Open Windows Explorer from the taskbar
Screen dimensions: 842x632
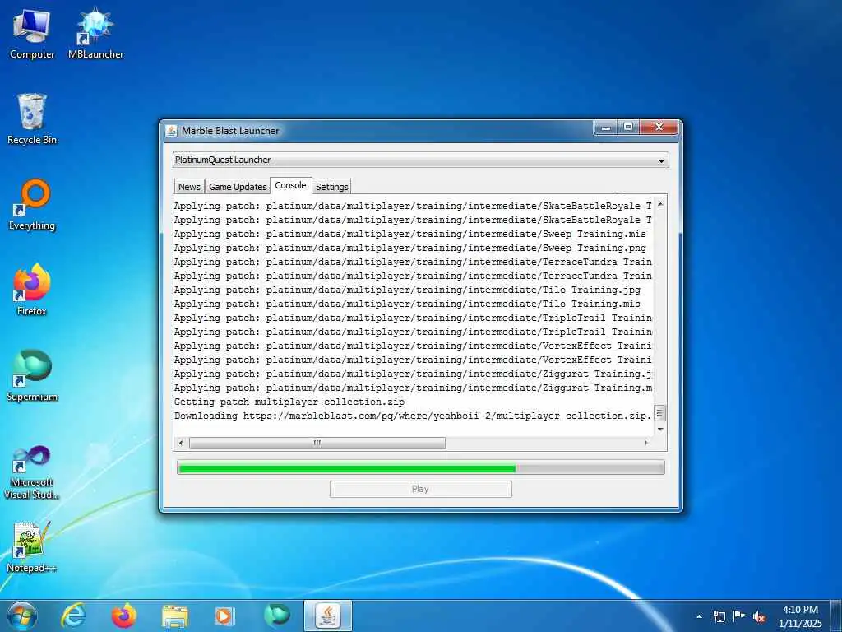tap(175, 616)
